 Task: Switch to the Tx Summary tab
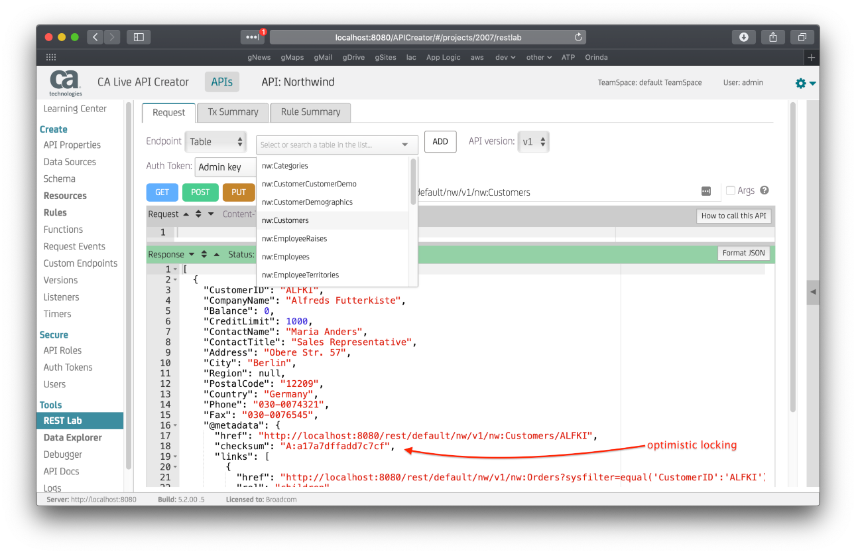point(233,112)
